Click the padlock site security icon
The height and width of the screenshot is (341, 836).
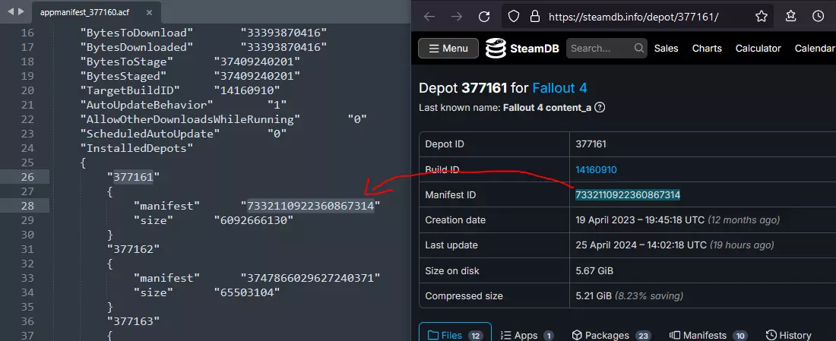click(x=534, y=16)
